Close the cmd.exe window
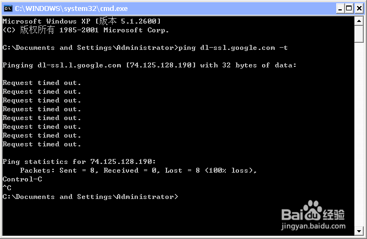Image resolution: width=367 pixels, height=239 pixels. 359,9
